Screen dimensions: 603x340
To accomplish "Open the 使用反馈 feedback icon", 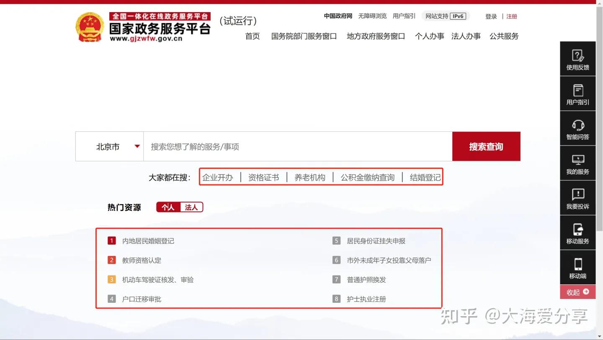I will 577,59.
